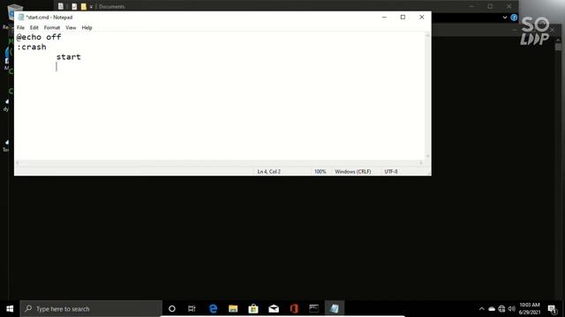This screenshot has width=565, height=317.
Task: Open the network tray icon
Action: (501, 309)
